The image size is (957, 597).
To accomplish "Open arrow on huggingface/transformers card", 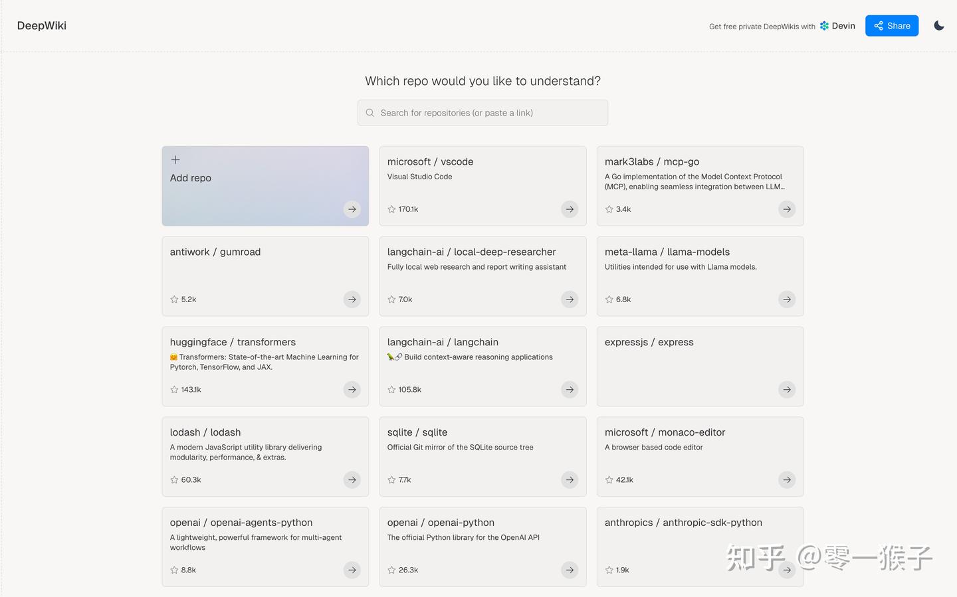I will point(352,390).
